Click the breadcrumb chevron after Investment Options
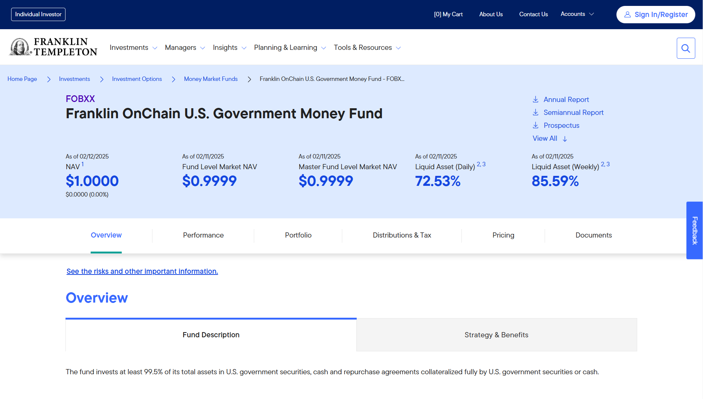Viewport: 703px width, 399px height. pos(174,79)
